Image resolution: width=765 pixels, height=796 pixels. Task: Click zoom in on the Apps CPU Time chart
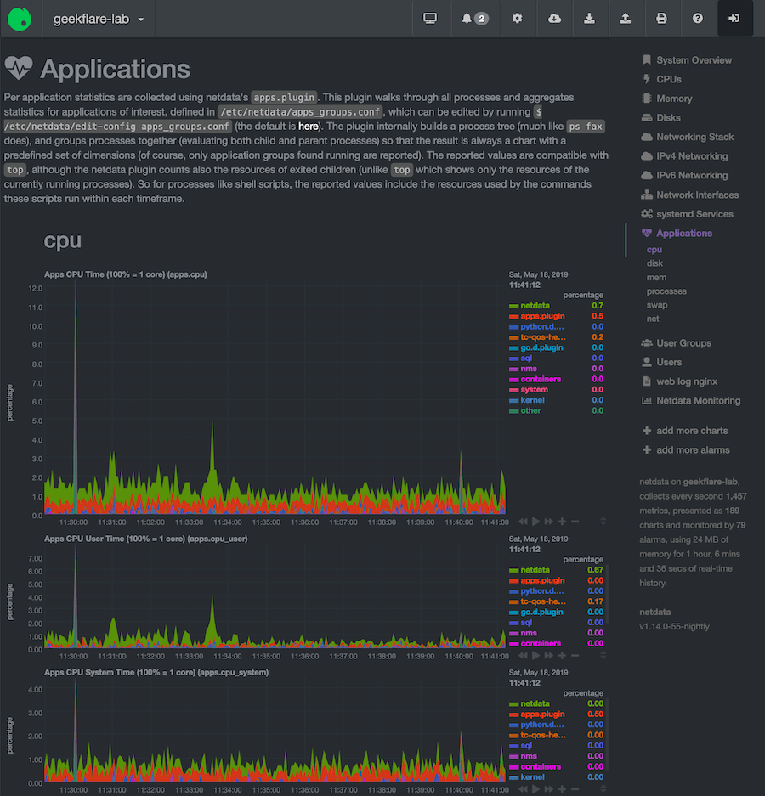562,520
